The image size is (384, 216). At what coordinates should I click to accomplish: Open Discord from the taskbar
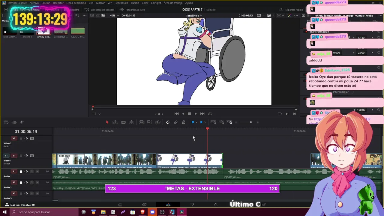point(152,212)
